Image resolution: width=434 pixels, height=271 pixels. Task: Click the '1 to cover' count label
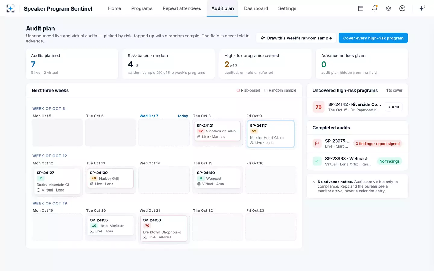pos(394,90)
